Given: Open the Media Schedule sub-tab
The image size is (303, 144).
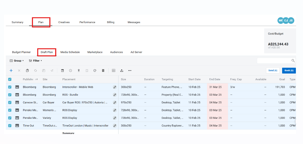Looking at the screenshot, I should 70,52.
